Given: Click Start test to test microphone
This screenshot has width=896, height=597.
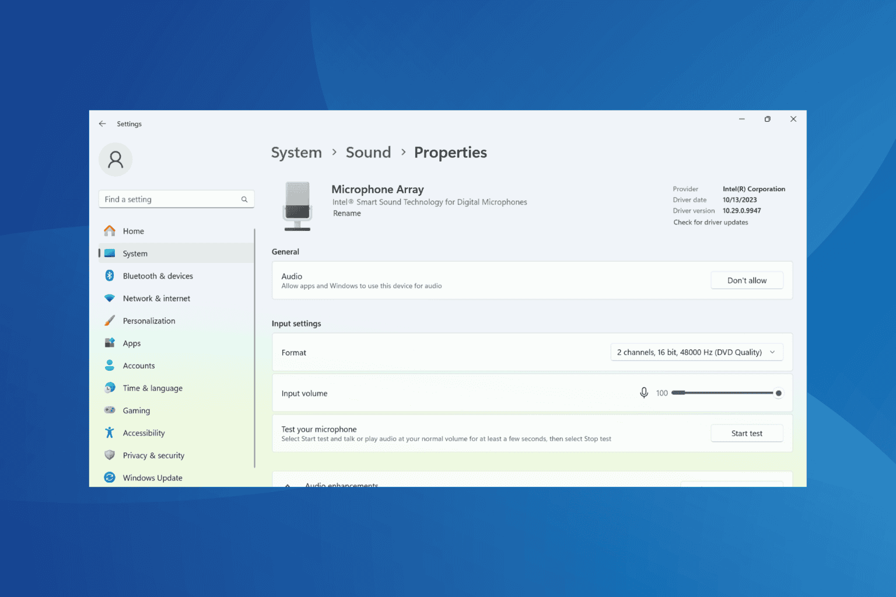Looking at the screenshot, I should (x=747, y=433).
